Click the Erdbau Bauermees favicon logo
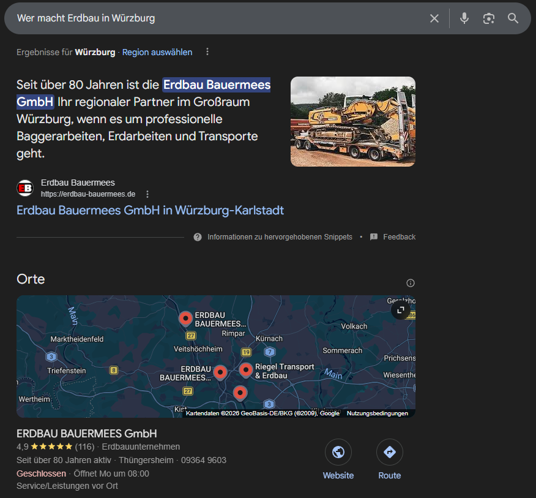536x498 pixels. [x=25, y=188]
